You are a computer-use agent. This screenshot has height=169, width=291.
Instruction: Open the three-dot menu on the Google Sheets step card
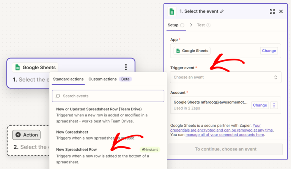point(126,67)
